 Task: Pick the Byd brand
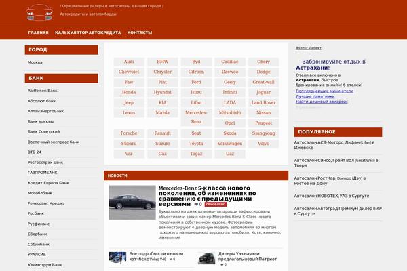196,62
